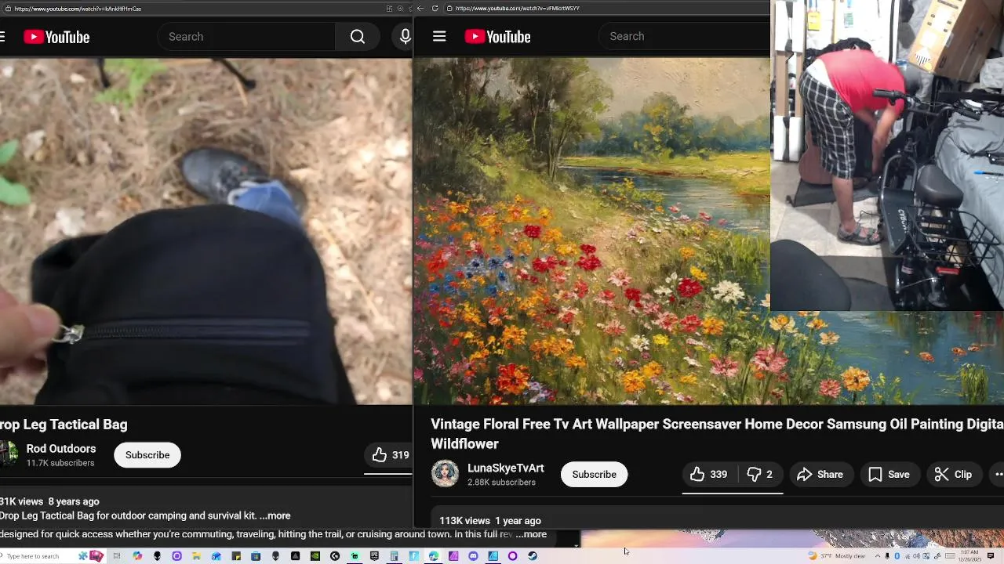Click '2.88K subscribers' text
The height and width of the screenshot is (564, 1004).
(x=502, y=482)
